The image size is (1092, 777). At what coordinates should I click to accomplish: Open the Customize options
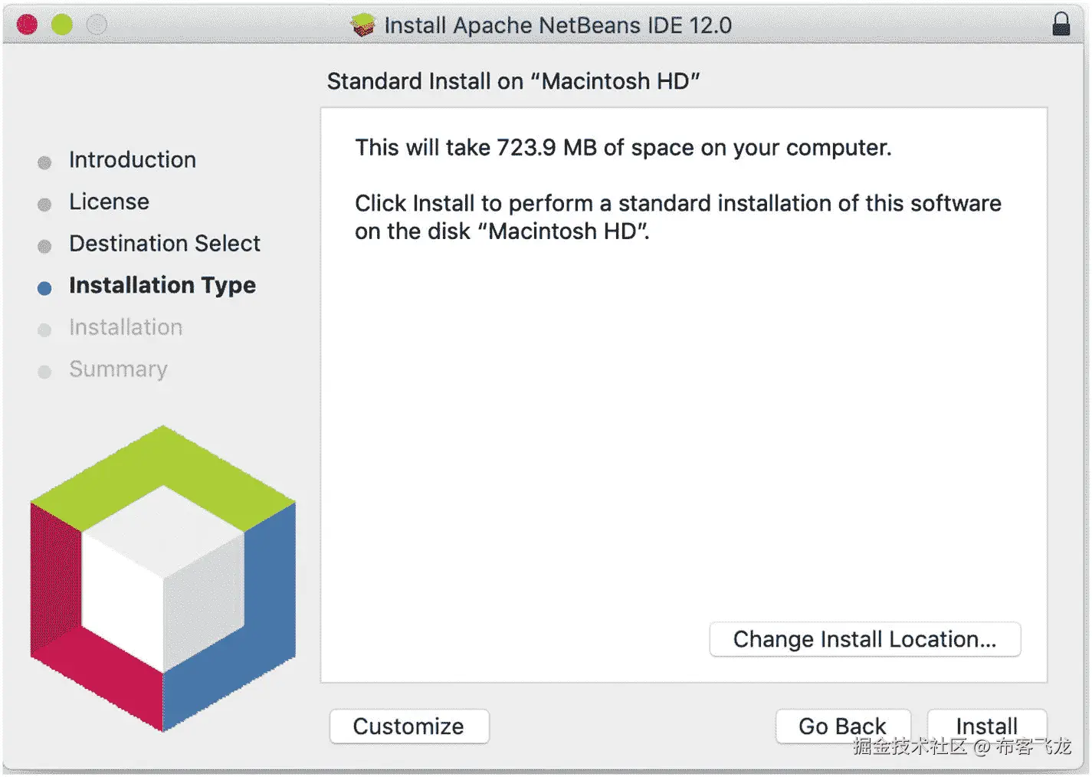[408, 726]
